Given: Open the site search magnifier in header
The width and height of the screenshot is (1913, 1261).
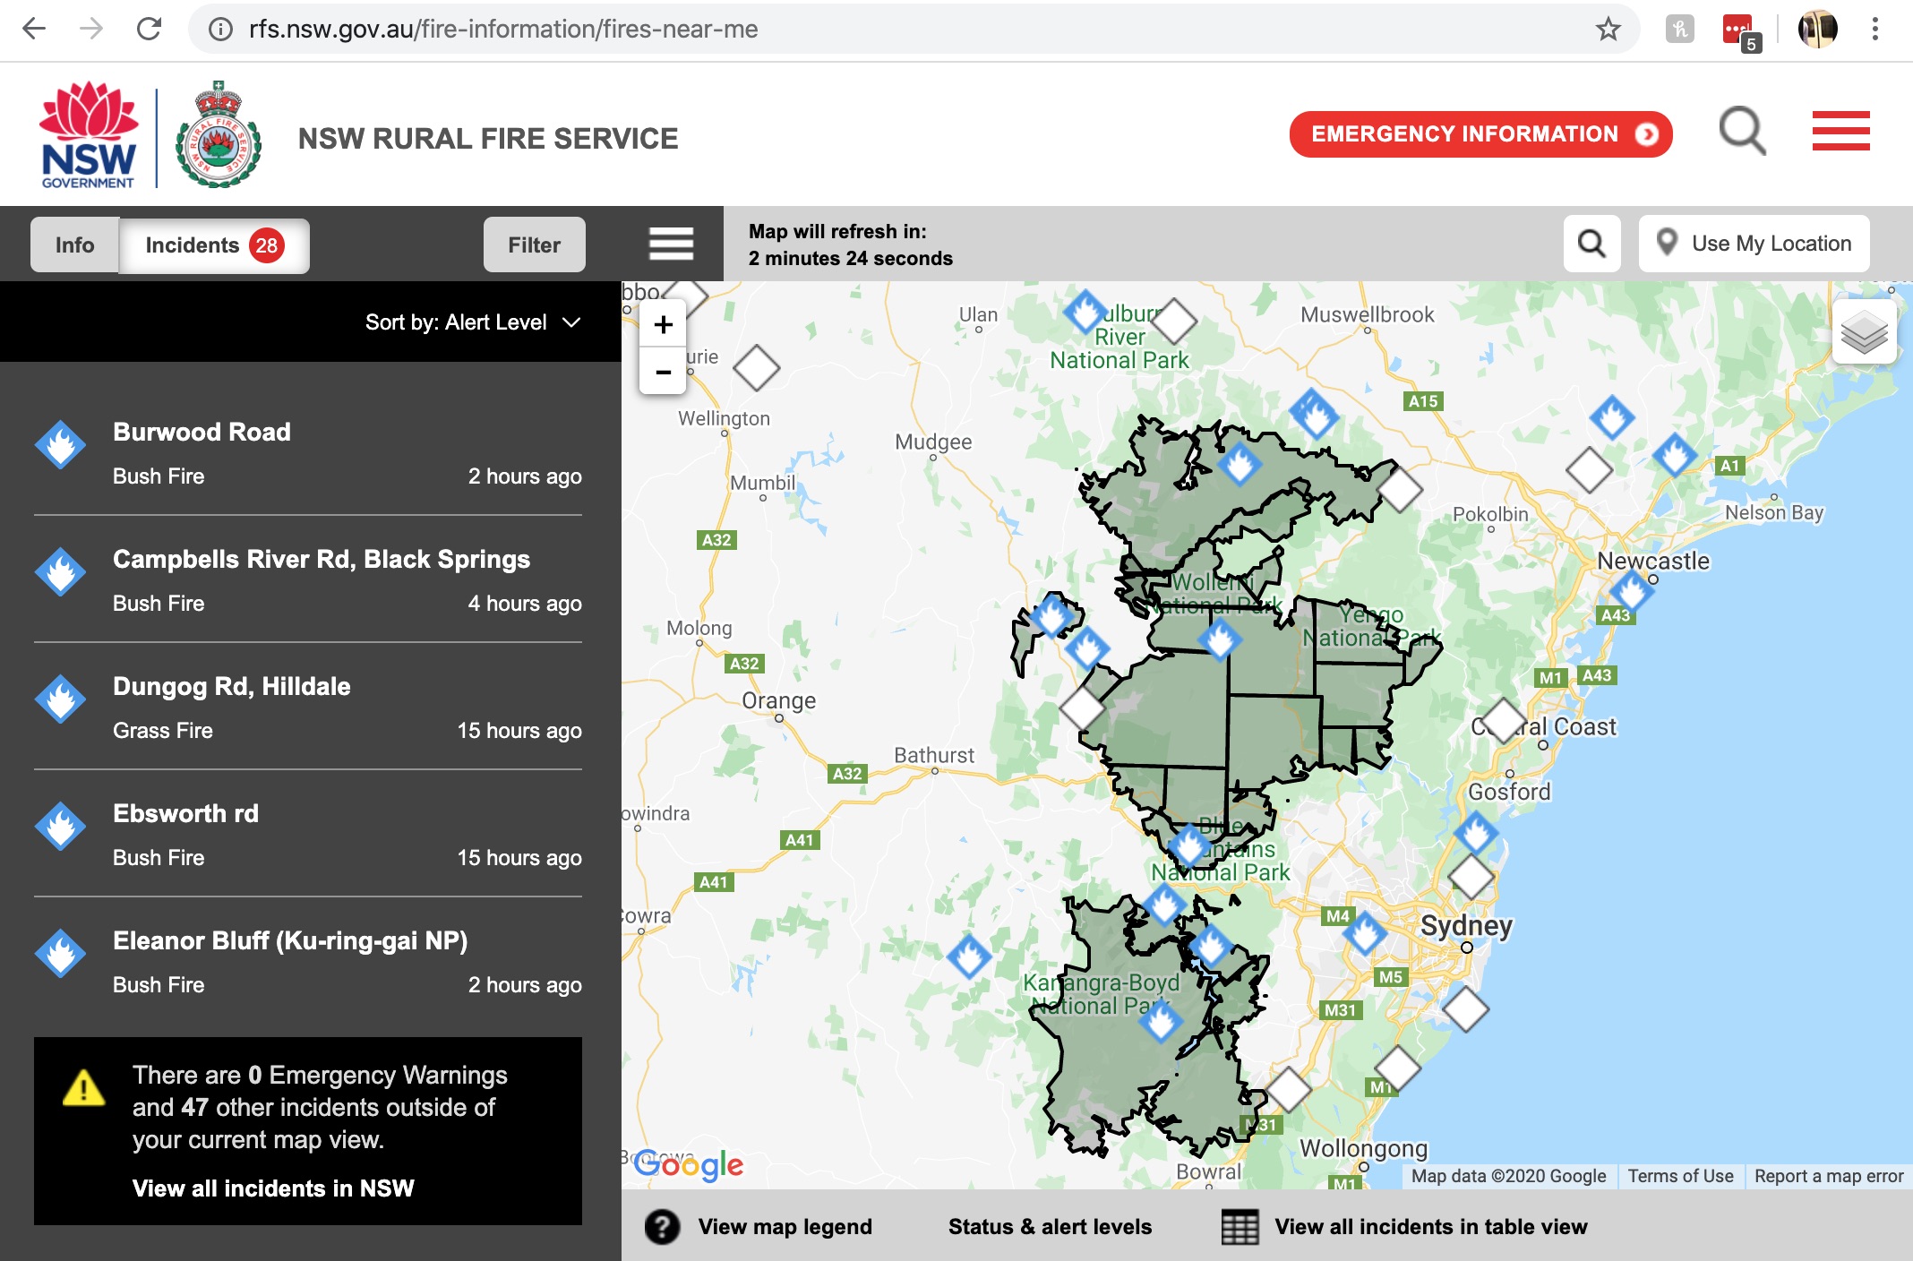Looking at the screenshot, I should pyautogui.click(x=1742, y=133).
